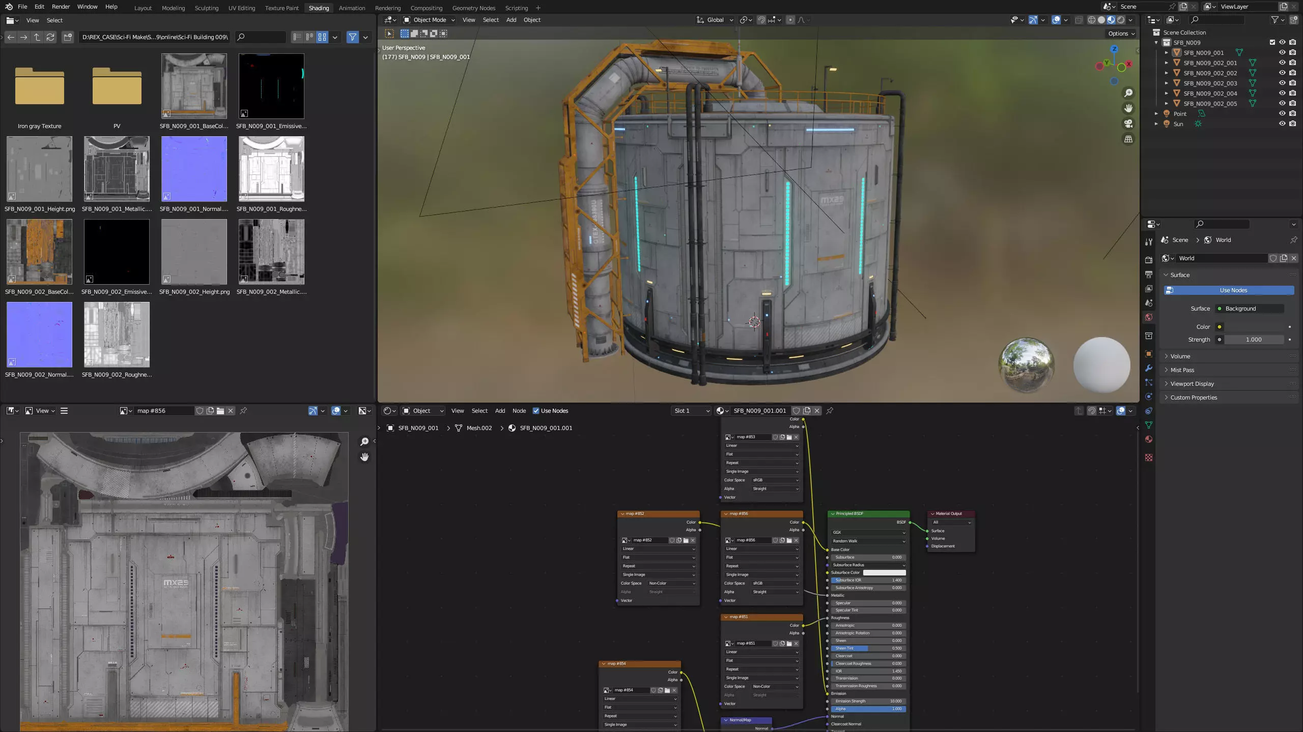
Task: Switch to the Compositing workspace tab
Action: [x=426, y=8]
